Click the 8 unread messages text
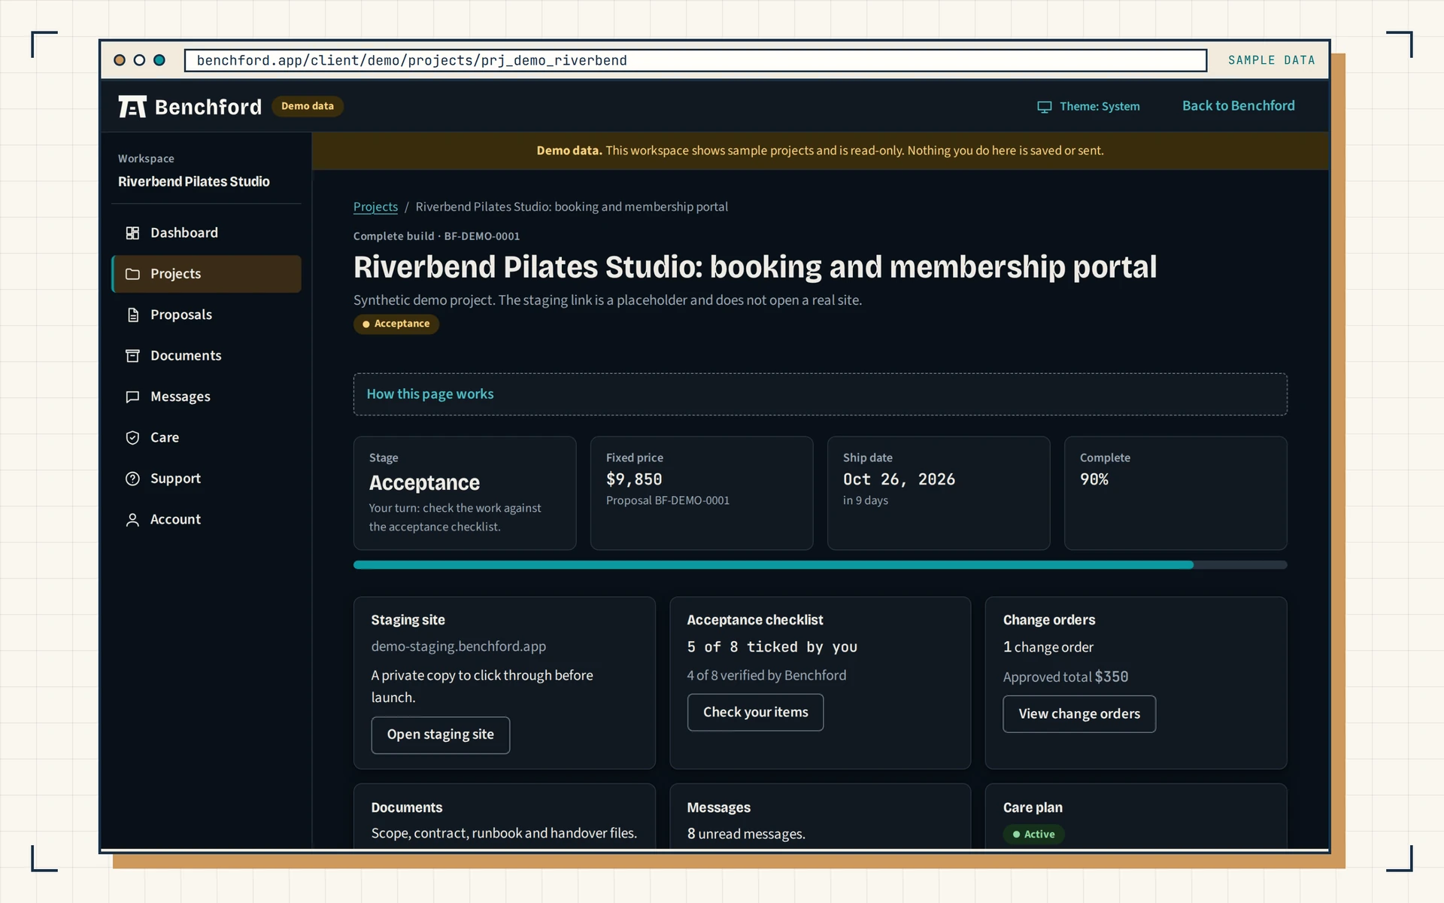 pyautogui.click(x=746, y=834)
